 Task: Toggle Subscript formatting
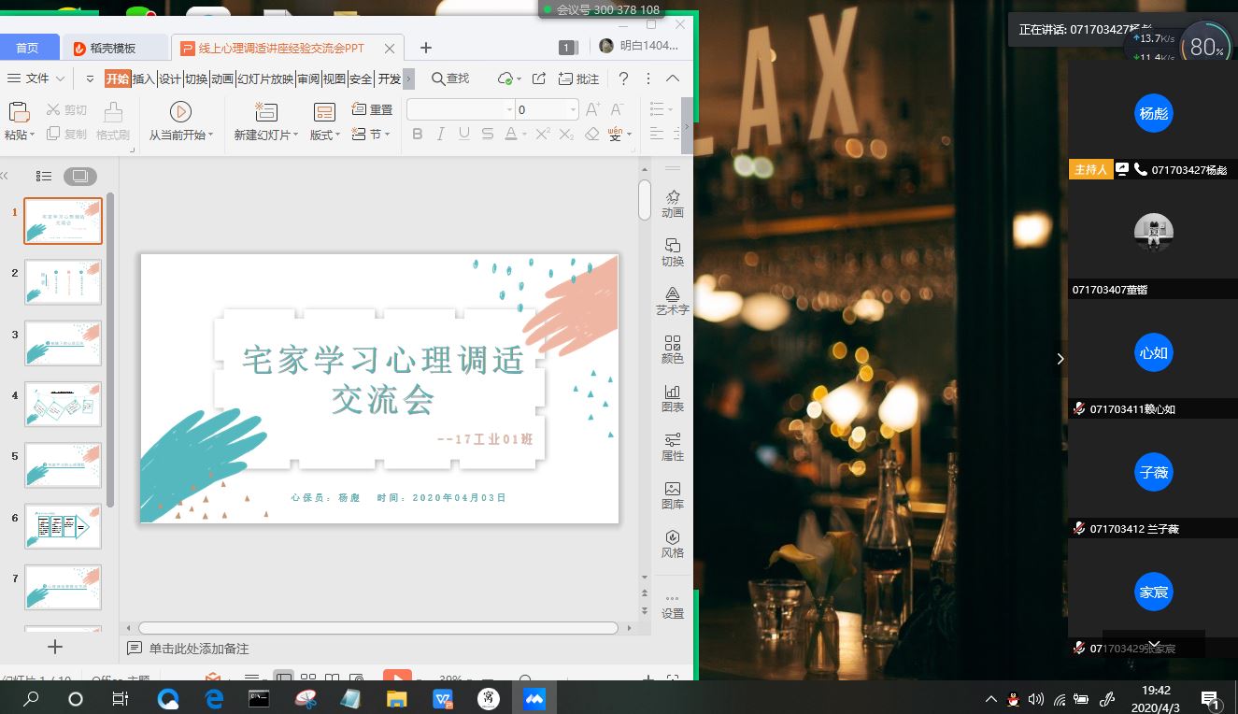click(x=566, y=135)
